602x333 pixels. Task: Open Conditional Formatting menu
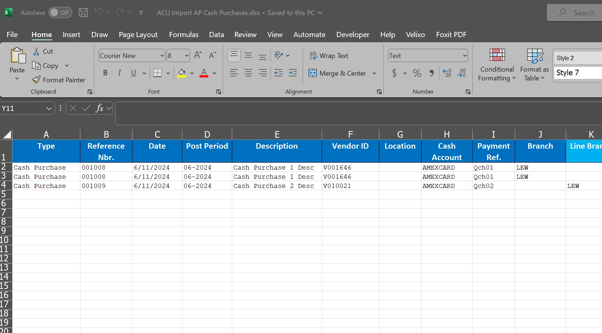coord(497,65)
